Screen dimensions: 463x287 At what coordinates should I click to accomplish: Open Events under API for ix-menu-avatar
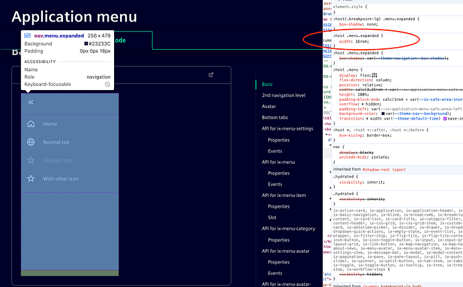[x=275, y=273]
